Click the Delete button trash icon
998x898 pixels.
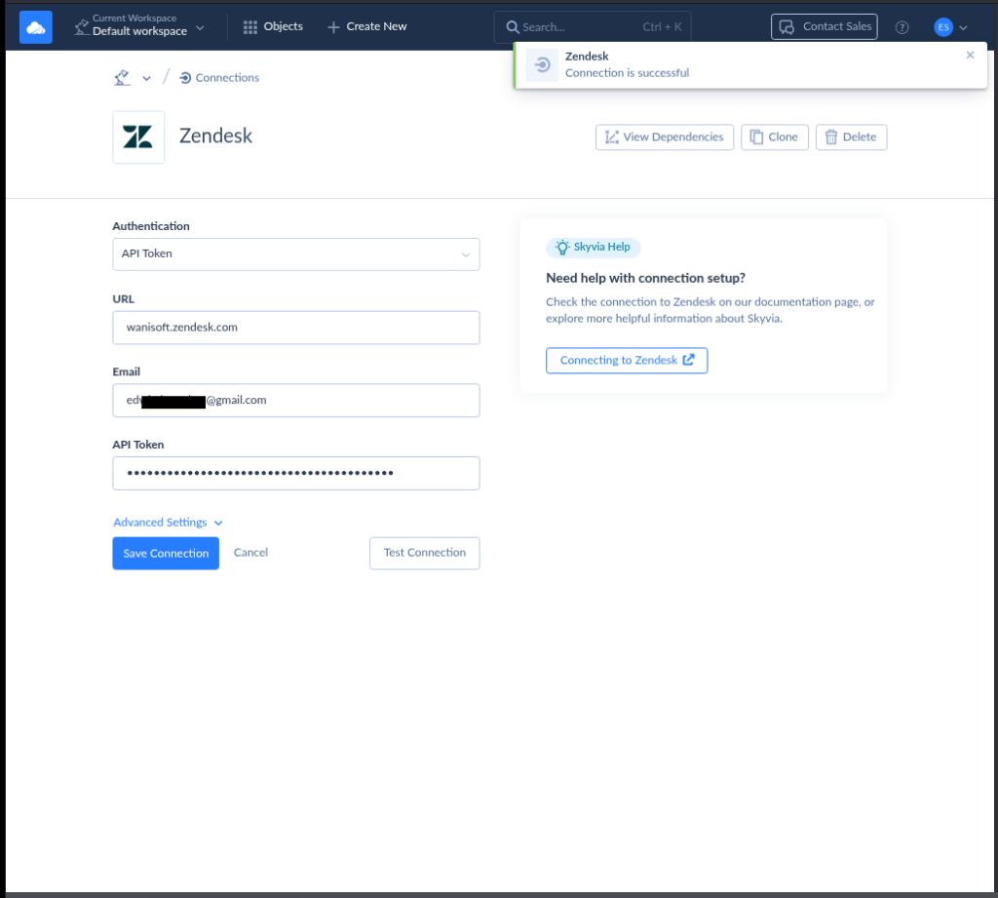pos(829,137)
